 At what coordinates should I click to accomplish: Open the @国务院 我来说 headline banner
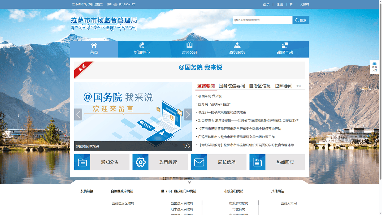tap(201, 67)
